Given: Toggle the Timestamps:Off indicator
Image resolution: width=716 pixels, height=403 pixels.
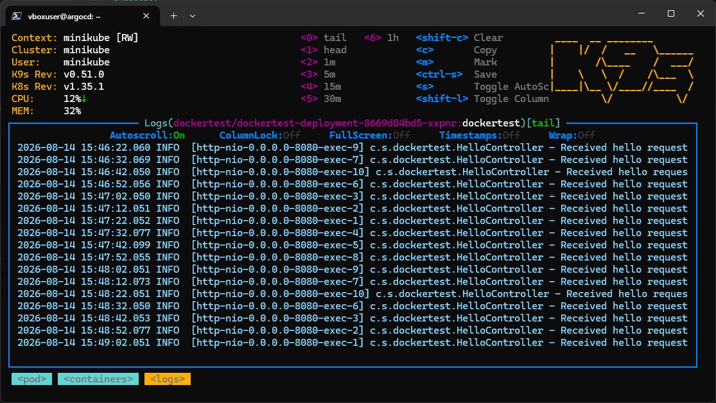Looking at the screenshot, I should pos(480,135).
